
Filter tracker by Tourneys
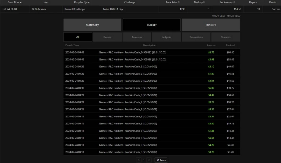[137, 37]
